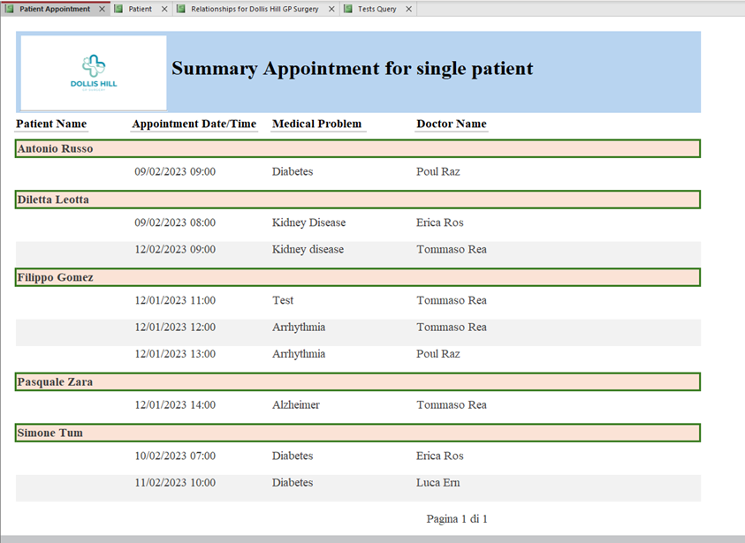Switch to the Patient tab
This screenshot has height=543, width=745.
point(140,9)
